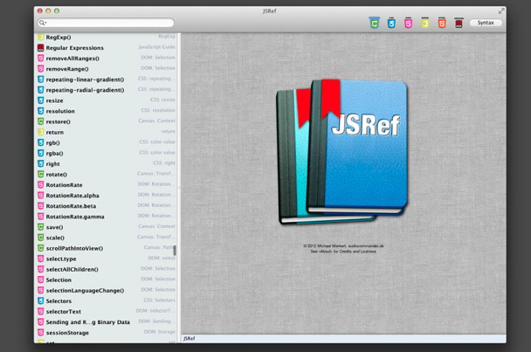Screen dimensions: 531x352
Task: Open the select.type entry
Action: pos(106,259)
